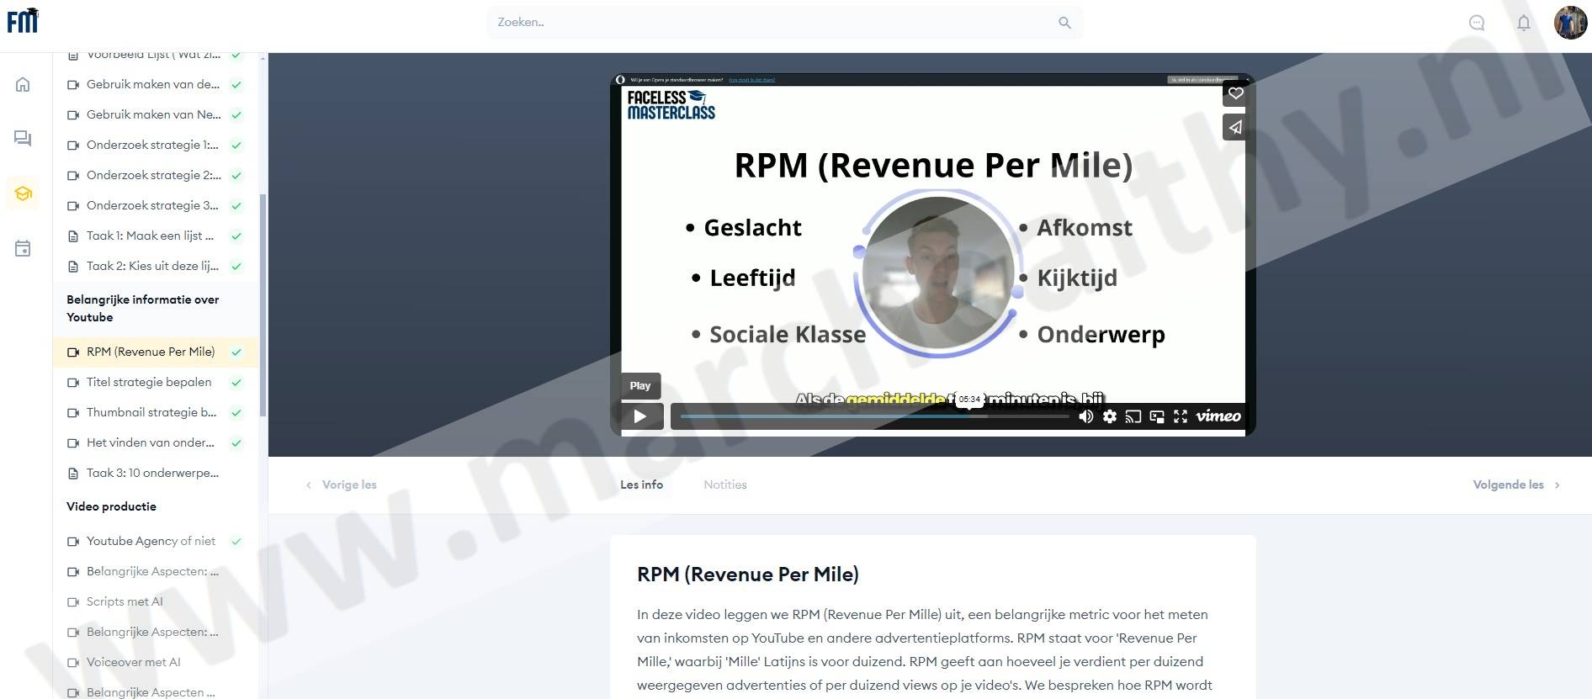The height and width of the screenshot is (699, 1592).
Task: Collapse the Video productie section header
Action: pos(111,506)
